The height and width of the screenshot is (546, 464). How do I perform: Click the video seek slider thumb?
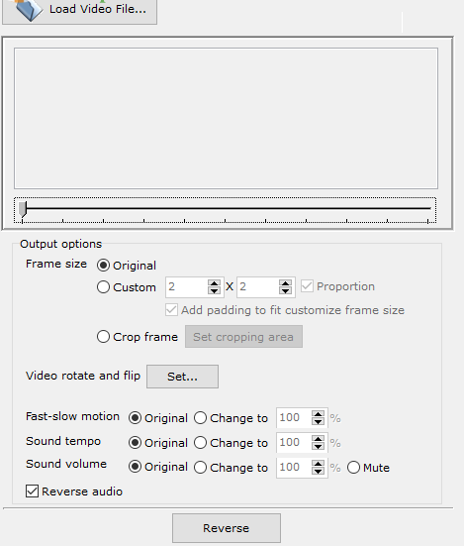[x=23, y=209]
